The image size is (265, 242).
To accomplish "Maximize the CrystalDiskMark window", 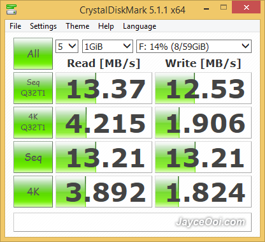I will pyautogui.click(x=224, y=8).
